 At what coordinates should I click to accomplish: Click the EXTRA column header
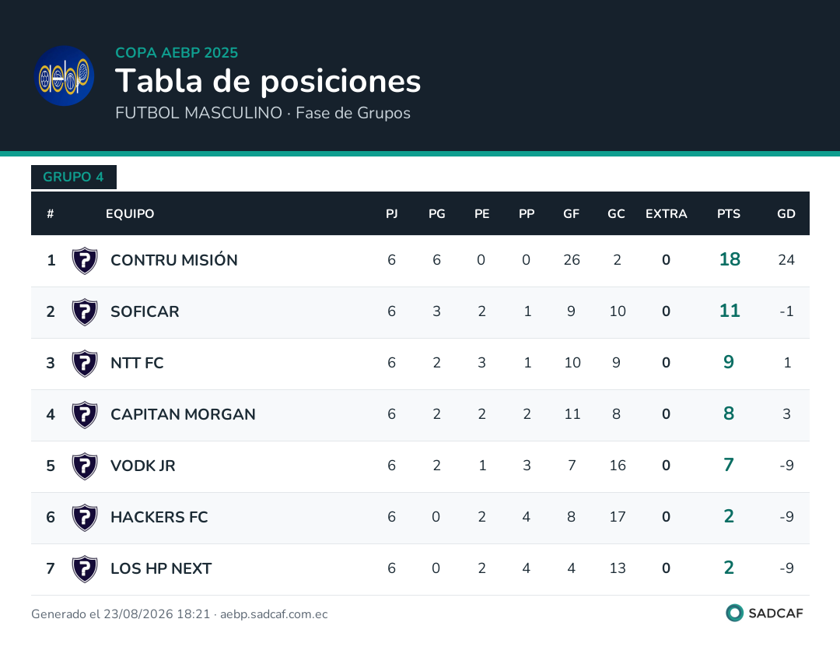(x=666, y=214)
